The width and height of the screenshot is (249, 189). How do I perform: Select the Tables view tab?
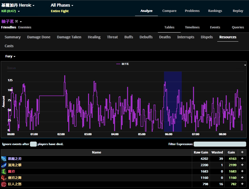click(x=169, y=27)
